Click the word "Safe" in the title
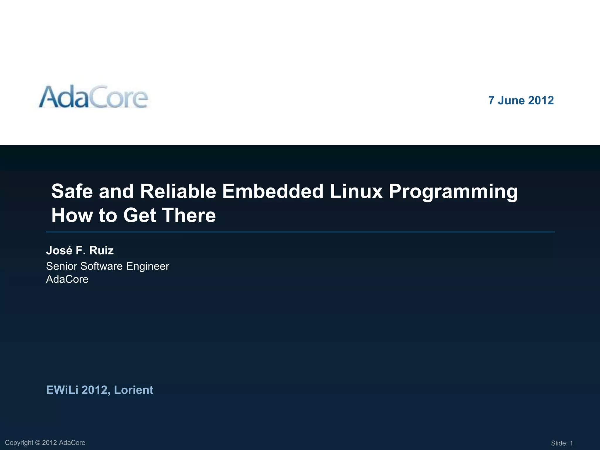Image resolution: width=600 pixels, height=450 pixels. pyautogui.click(x=72, y=191)
